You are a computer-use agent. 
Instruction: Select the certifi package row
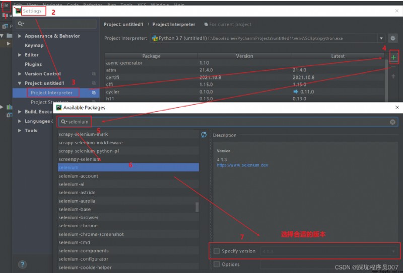(244, 77)
